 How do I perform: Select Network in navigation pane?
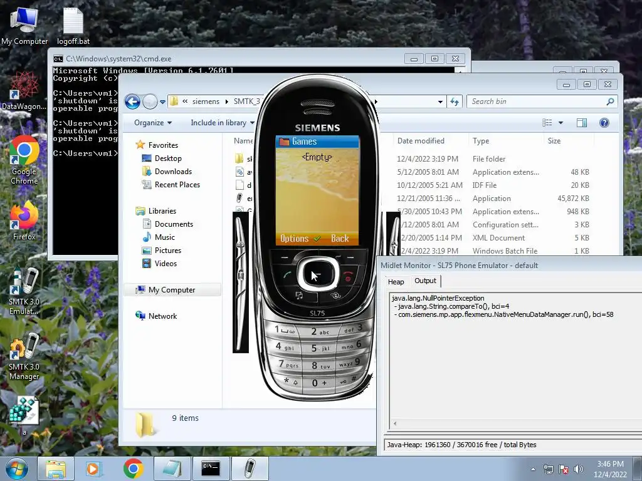tap(162, 316)
